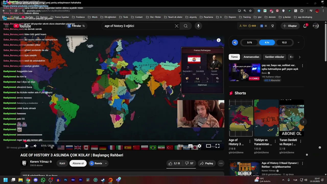This screenshot has width=327, height=184.
Task: Open the YouTube guide hamburger menu
Action: pyautogui.click(x=7, y=26)
